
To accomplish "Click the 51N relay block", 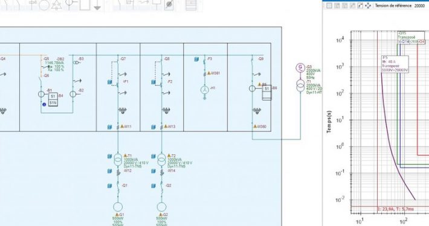I will (x=53, y=103).
